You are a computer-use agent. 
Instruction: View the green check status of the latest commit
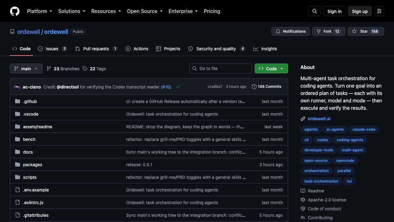click(x=178, y=87)
